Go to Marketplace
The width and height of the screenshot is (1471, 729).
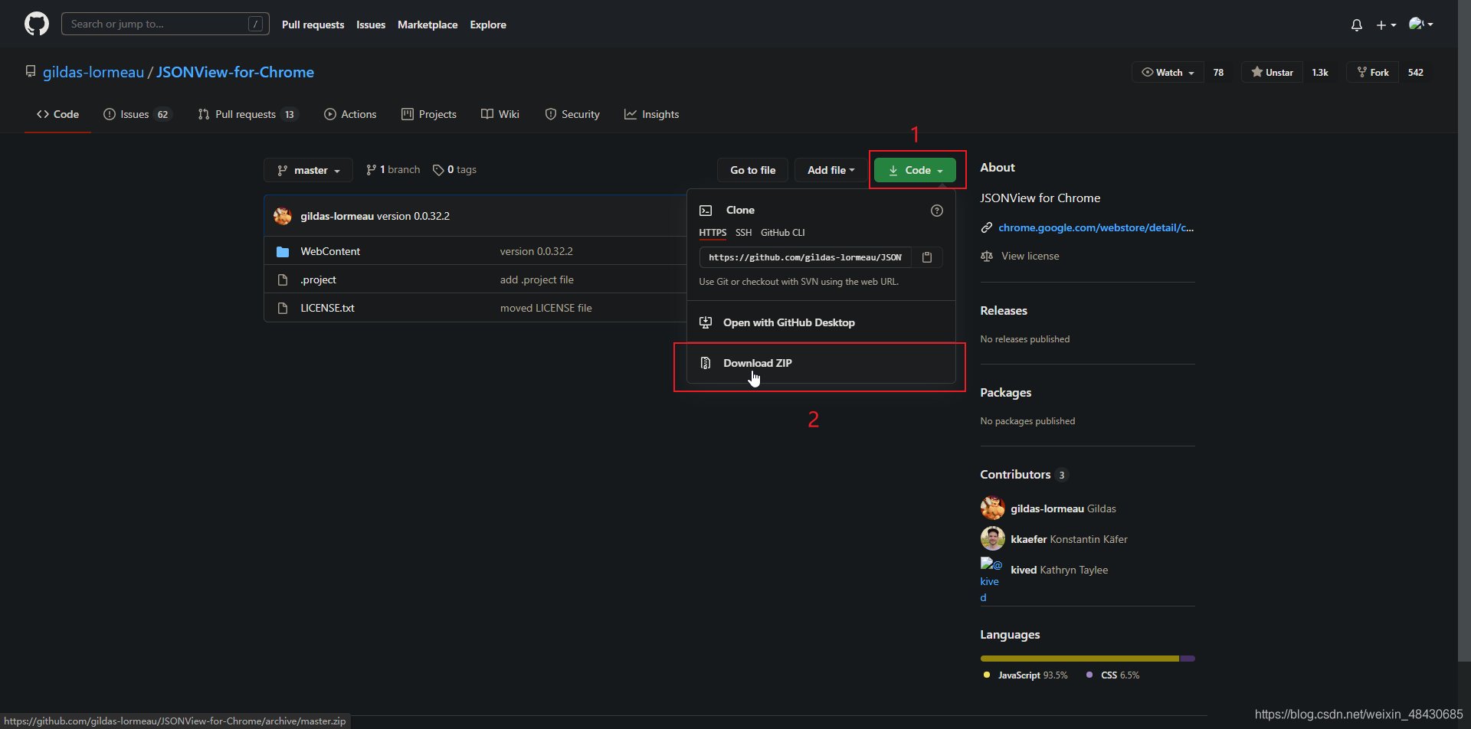pyautogui.click(x=428, y=25)
